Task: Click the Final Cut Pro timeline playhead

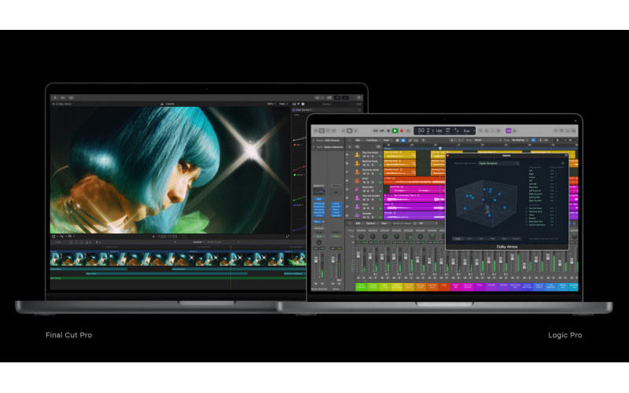Action: click(230, 247)
